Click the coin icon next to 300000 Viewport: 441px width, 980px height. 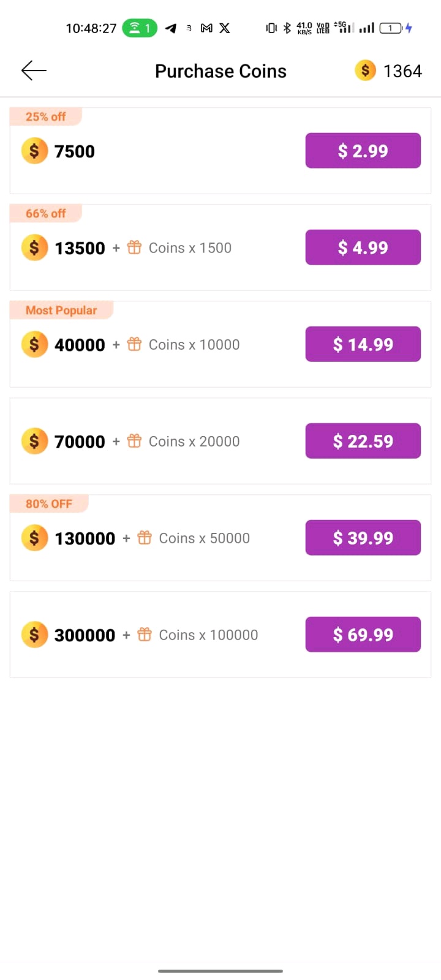tap(34, 635)
